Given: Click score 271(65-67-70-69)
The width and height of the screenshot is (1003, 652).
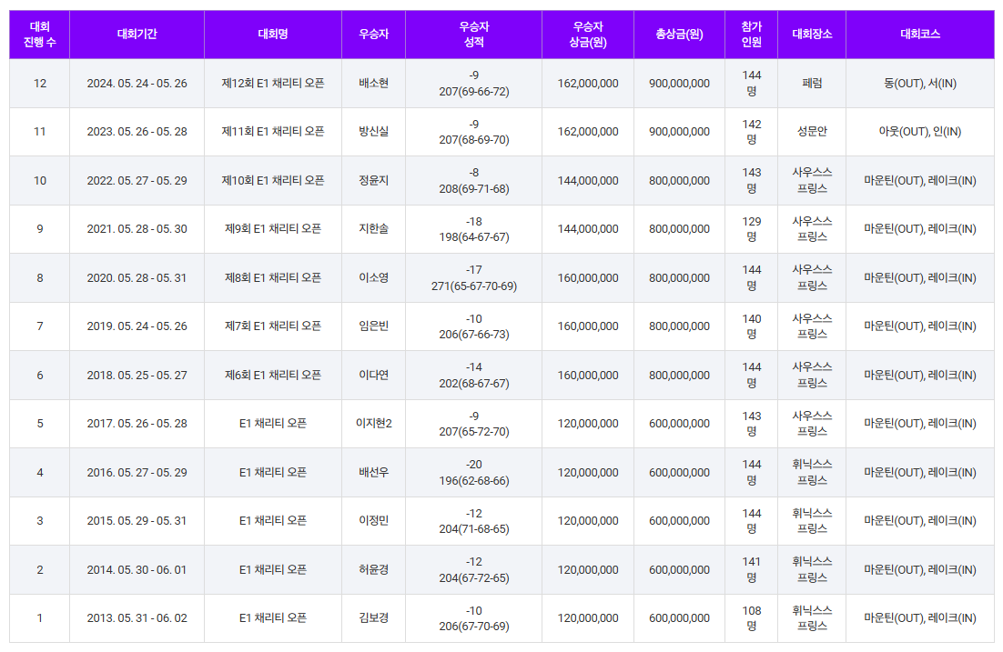Looking at the screenshot, I should [x=474, y=286].
